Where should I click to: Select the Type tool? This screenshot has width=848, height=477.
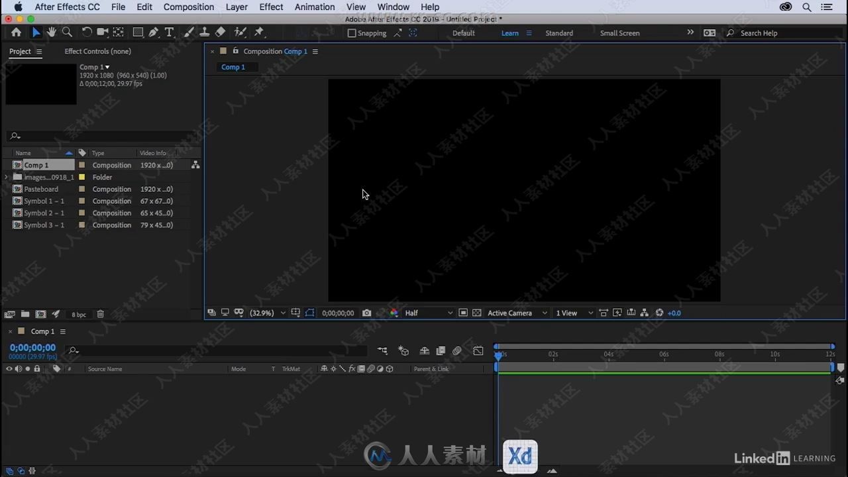pos(169,32)
